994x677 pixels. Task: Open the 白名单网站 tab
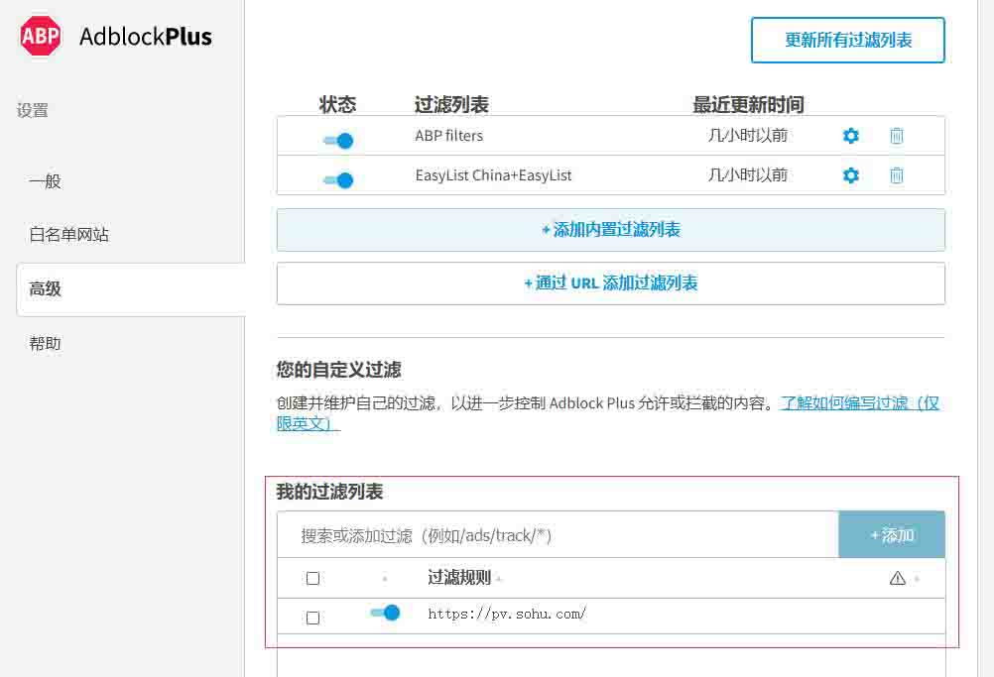[69, 235]
